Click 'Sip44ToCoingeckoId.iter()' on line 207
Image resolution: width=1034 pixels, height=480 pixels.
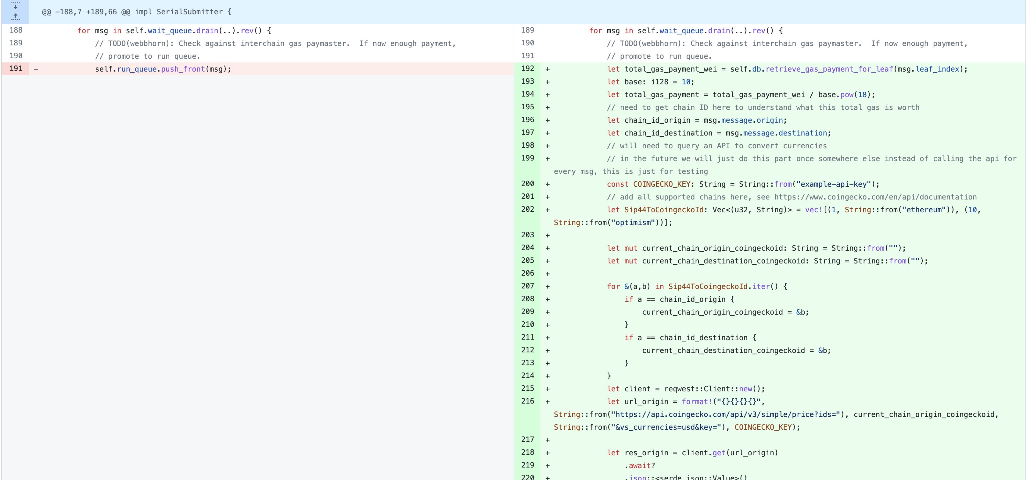(723, 287)
